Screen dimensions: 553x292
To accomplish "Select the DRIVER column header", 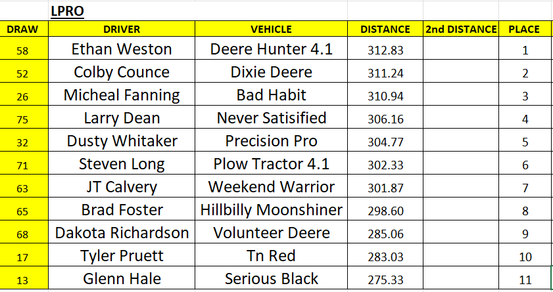I will (122, 29).
